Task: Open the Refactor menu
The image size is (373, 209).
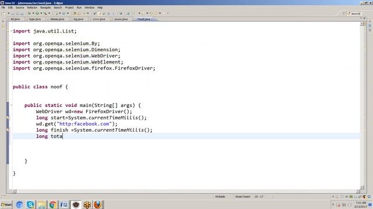Action: pos(32,8)
